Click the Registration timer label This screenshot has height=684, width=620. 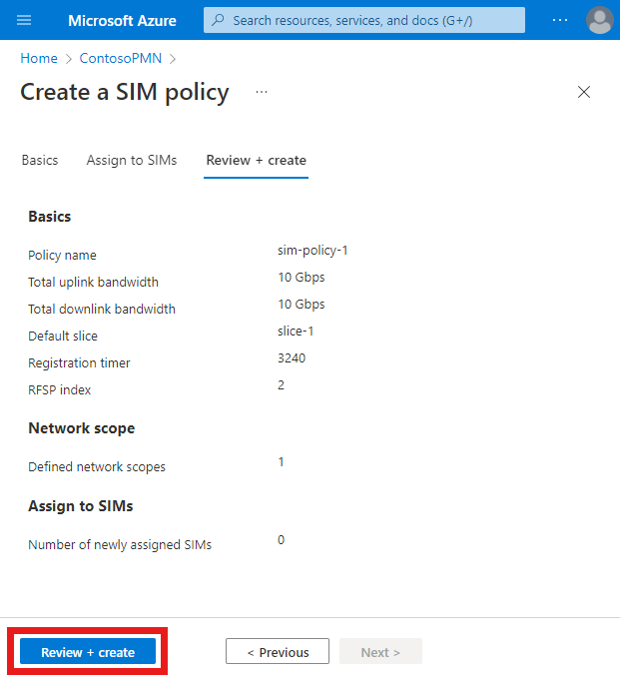(79, 363)
